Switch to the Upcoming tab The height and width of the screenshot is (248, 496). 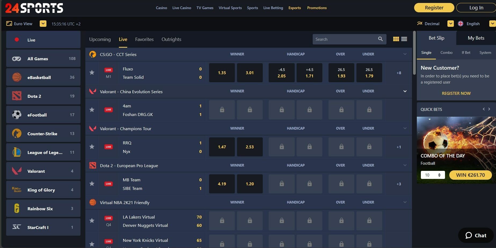pyautogui.click(x=100, y=39)
